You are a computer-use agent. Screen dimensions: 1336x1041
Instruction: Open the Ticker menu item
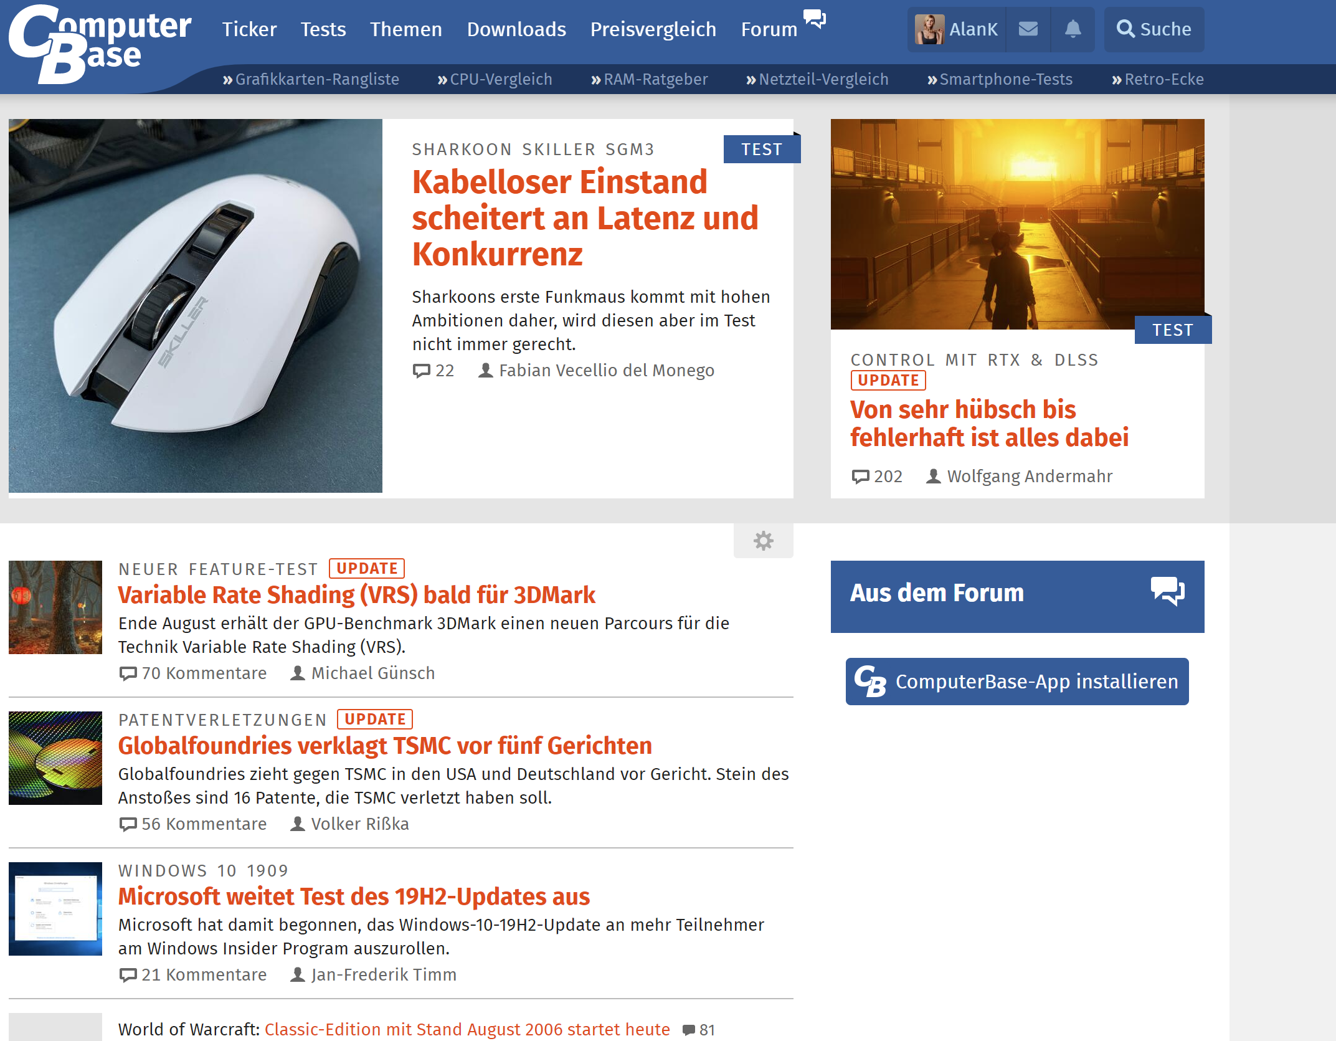click(249, 29)
